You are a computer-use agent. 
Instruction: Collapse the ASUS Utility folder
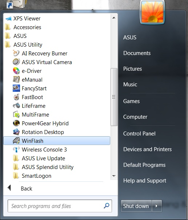tap(24, 45)
